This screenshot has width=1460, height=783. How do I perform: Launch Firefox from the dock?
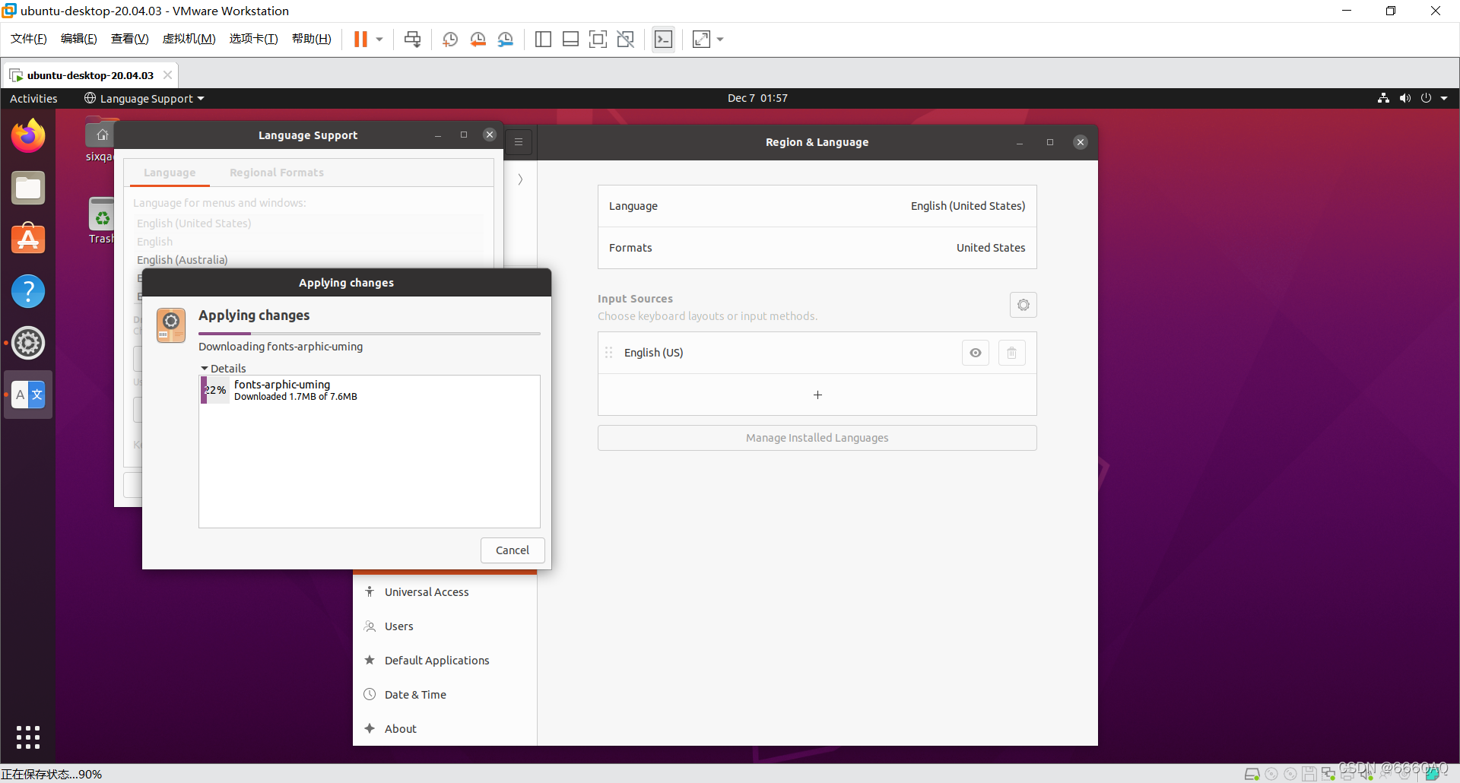coord(28,136)
